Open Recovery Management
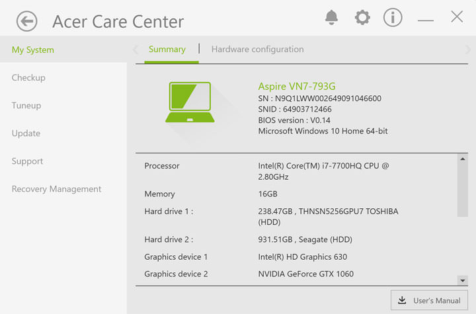 [x=56, y=189]
